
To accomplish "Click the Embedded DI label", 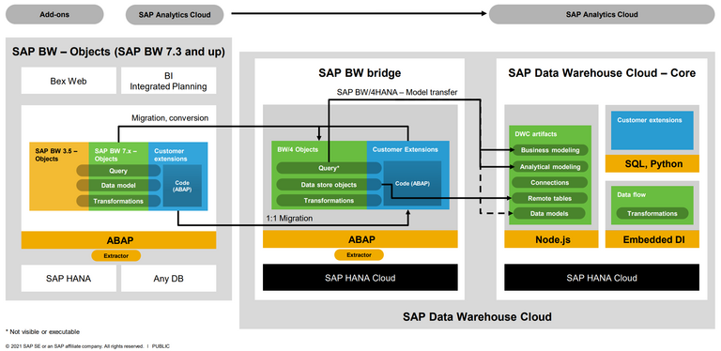I will (652, 239).
